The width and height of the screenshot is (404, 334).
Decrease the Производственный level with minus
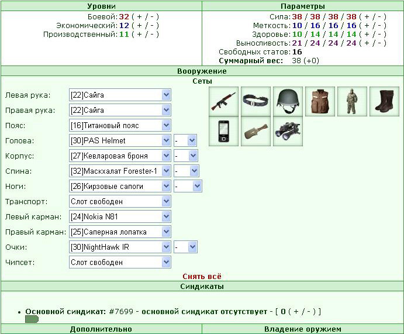[x=152, y=35]
